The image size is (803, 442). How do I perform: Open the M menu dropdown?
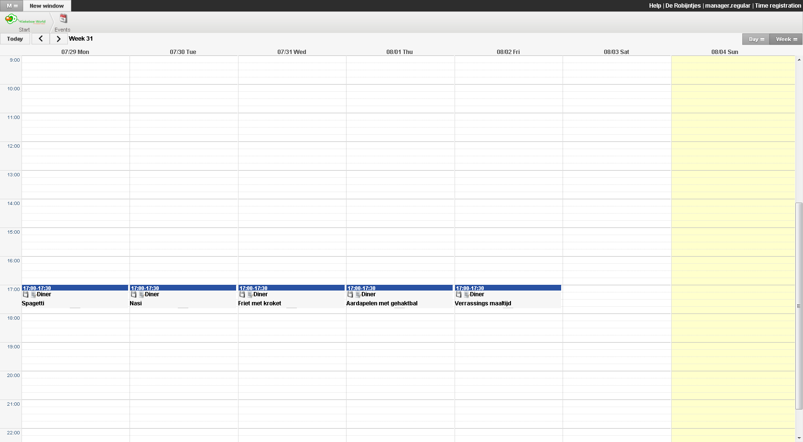pos(12,6)
